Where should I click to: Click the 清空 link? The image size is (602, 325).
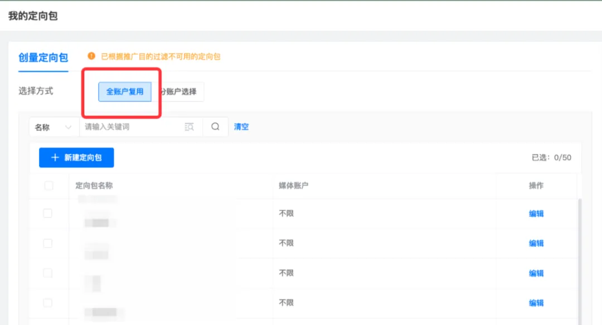point(241,127)
